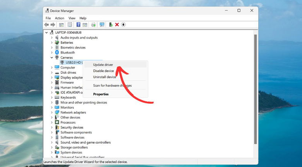Click the properties sheet toolbar icon
The height and width of the screenshot is (167, 302).
click(x=70, y=24)
